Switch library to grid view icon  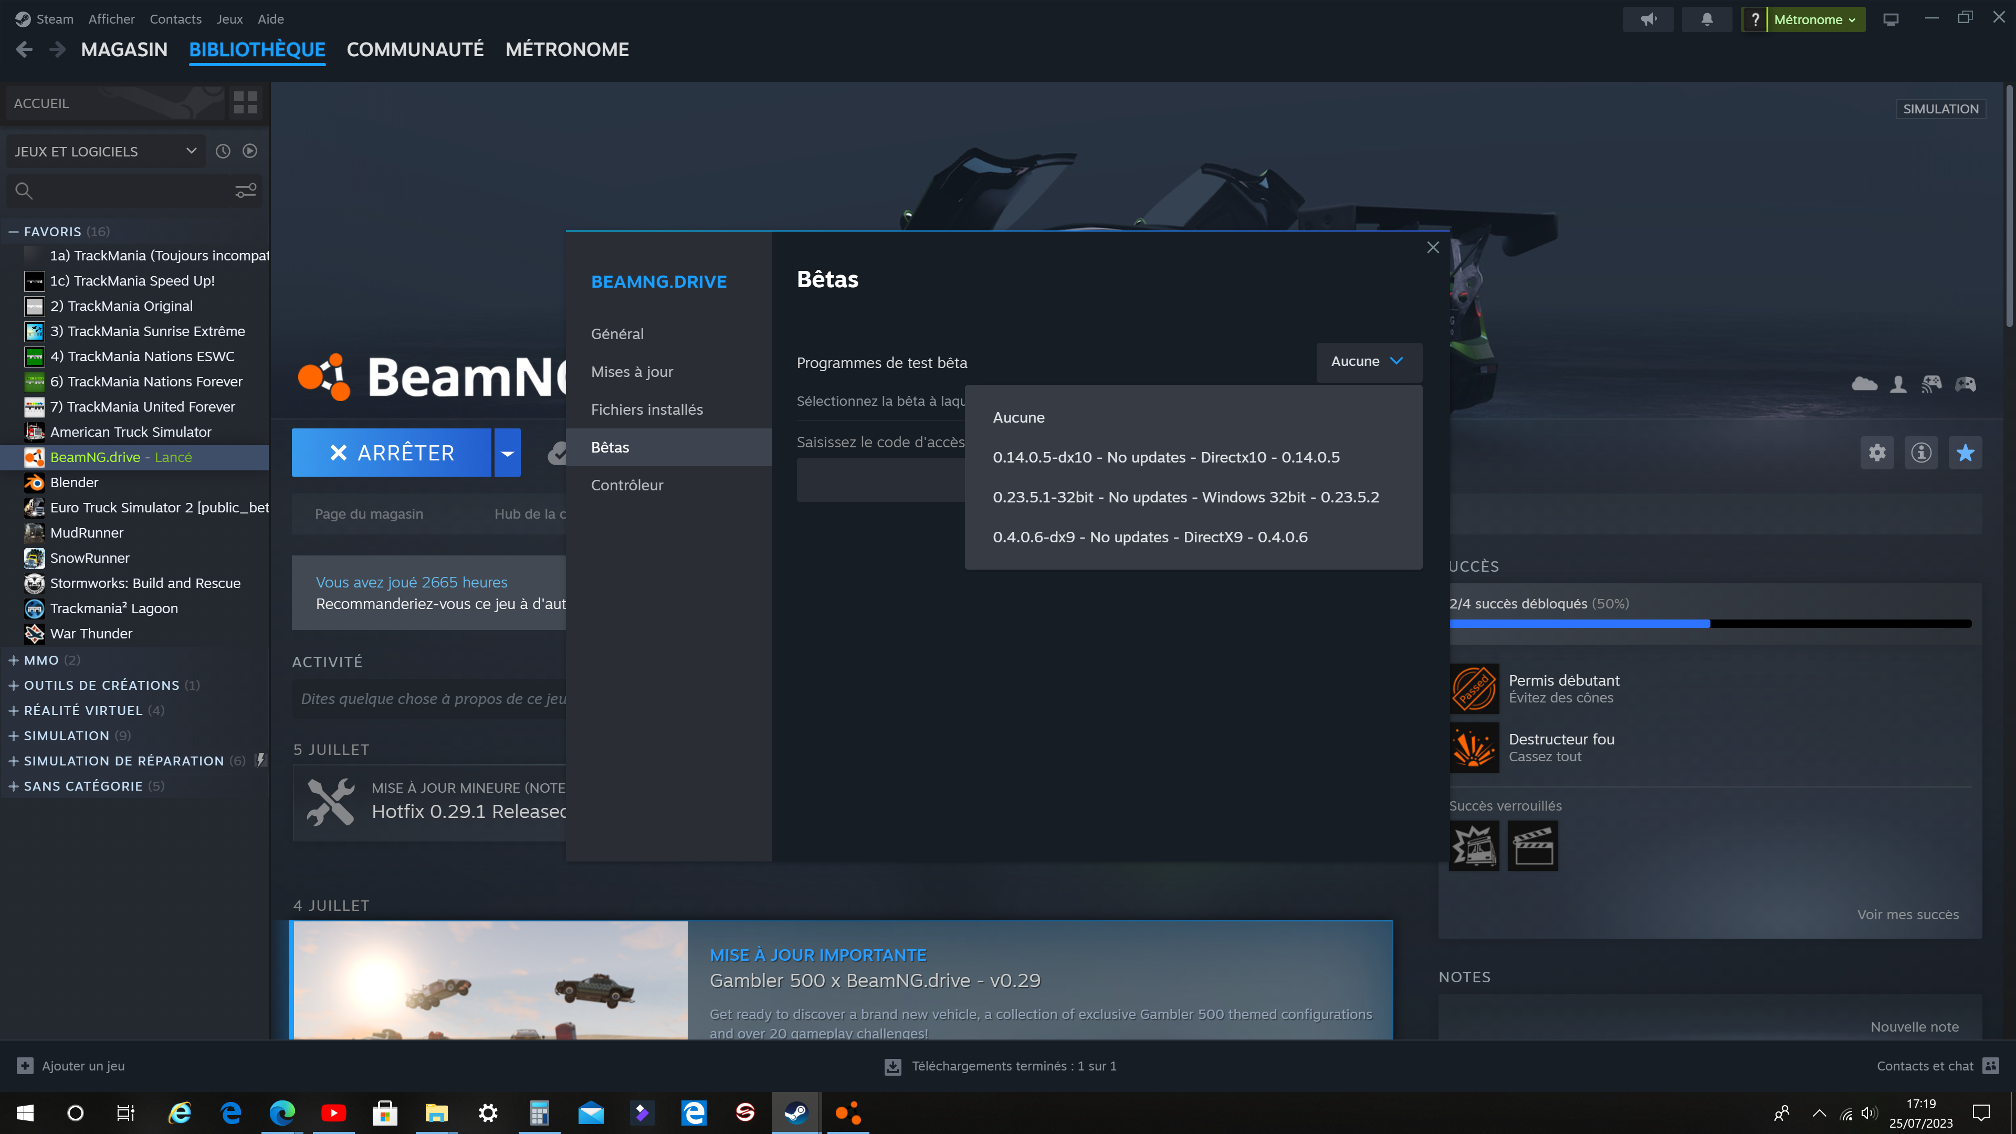click(245, 102)
